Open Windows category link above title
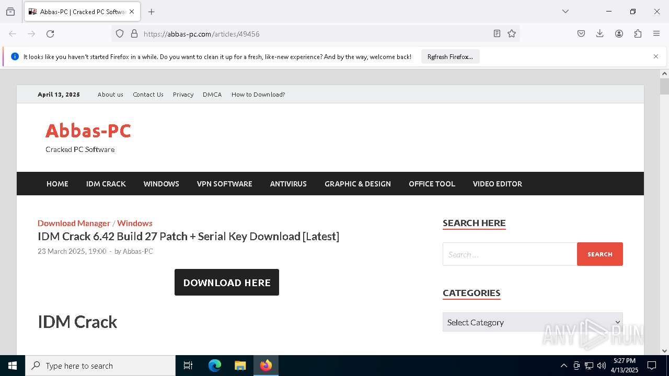Screen dimensions: 669x376 pos(135,223)
